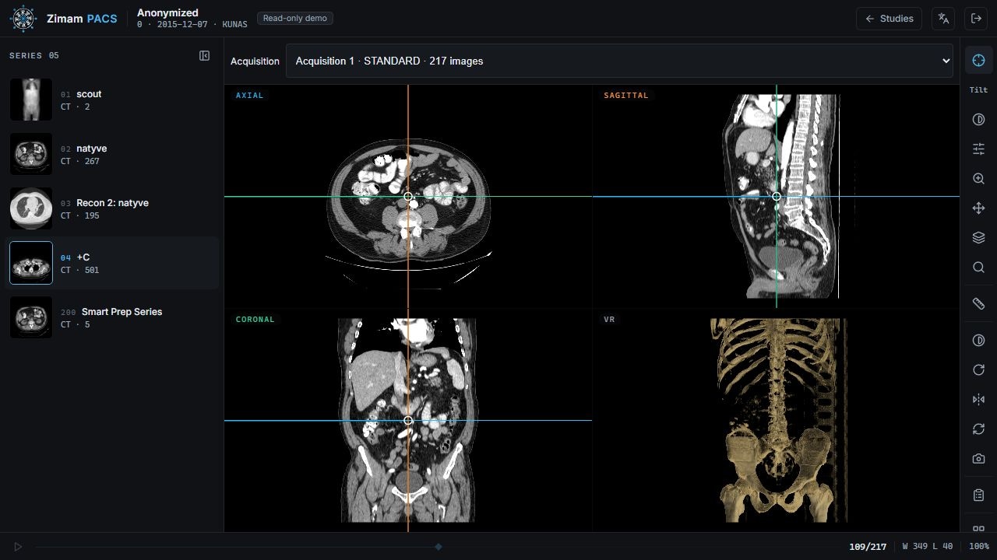Open the Acquisition dropdown
This screenshot has height=560, width=997.
pos(619,61)
